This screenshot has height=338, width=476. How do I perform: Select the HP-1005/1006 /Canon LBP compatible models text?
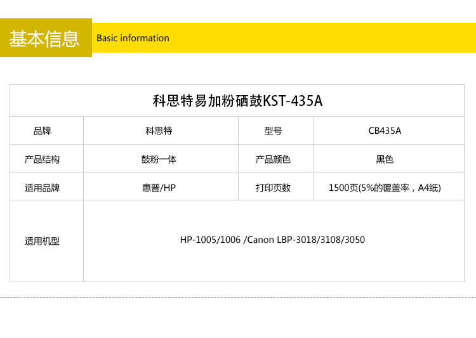point(272,240)
